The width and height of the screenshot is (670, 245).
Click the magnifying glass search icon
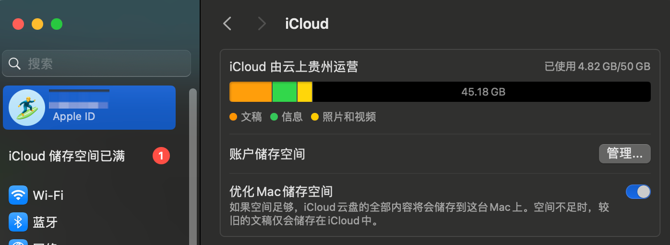point(15,63)
